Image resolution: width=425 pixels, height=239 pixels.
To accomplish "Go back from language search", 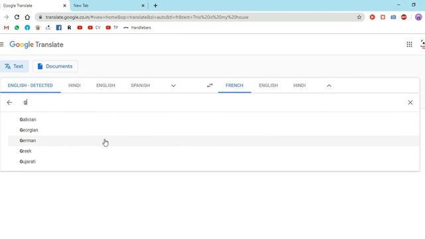I will pyautogui.click(x=9, y=102).
